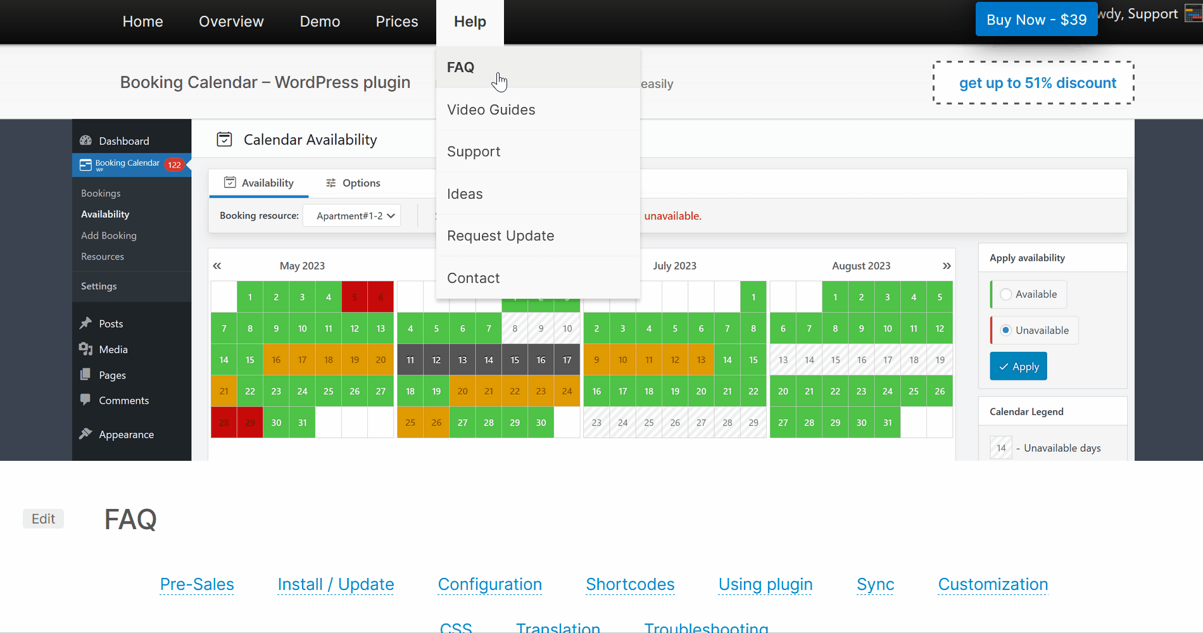This screenshot has width=1203, height=633.
Task: Click the Comments bubble icon
Action: (x=85, y=400)
